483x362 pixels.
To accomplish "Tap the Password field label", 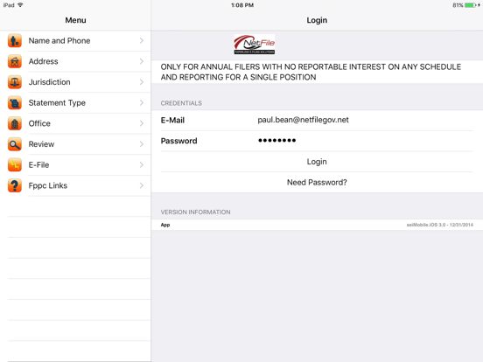I will tap(178, 141).
